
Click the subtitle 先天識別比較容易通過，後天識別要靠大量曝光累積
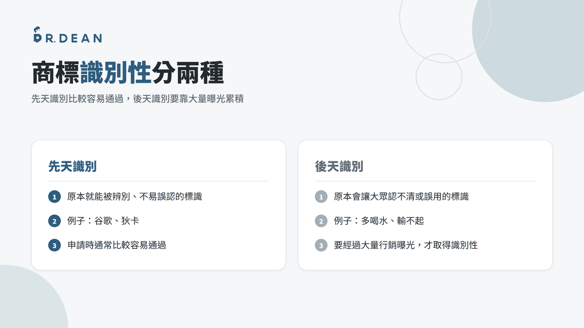(137, 99)
